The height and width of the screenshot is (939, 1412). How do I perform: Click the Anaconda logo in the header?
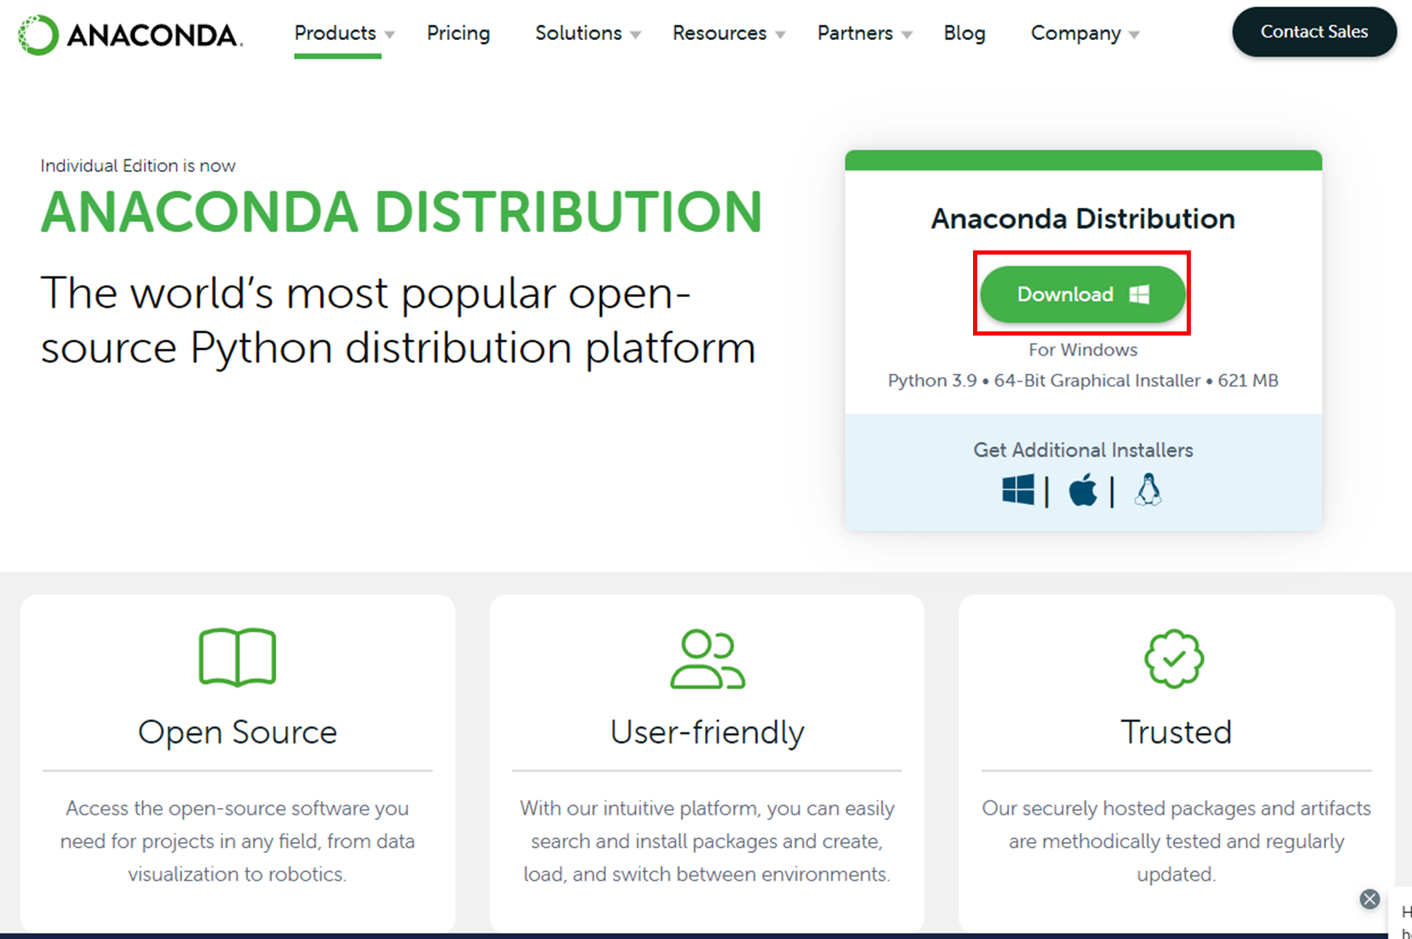tap(130, 35)
